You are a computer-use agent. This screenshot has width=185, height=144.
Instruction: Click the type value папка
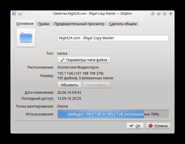62,53
